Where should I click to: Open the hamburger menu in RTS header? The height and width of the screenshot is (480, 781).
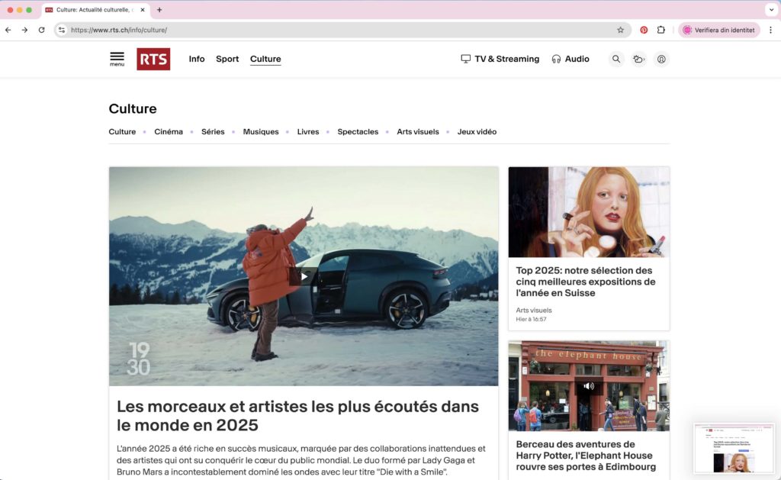tap(117, 59)
